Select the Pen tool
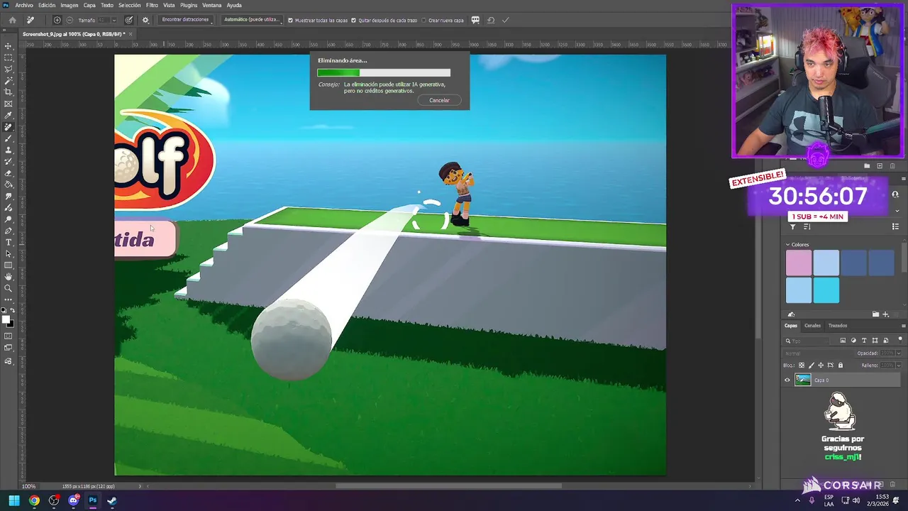 [x=9, y=231]
